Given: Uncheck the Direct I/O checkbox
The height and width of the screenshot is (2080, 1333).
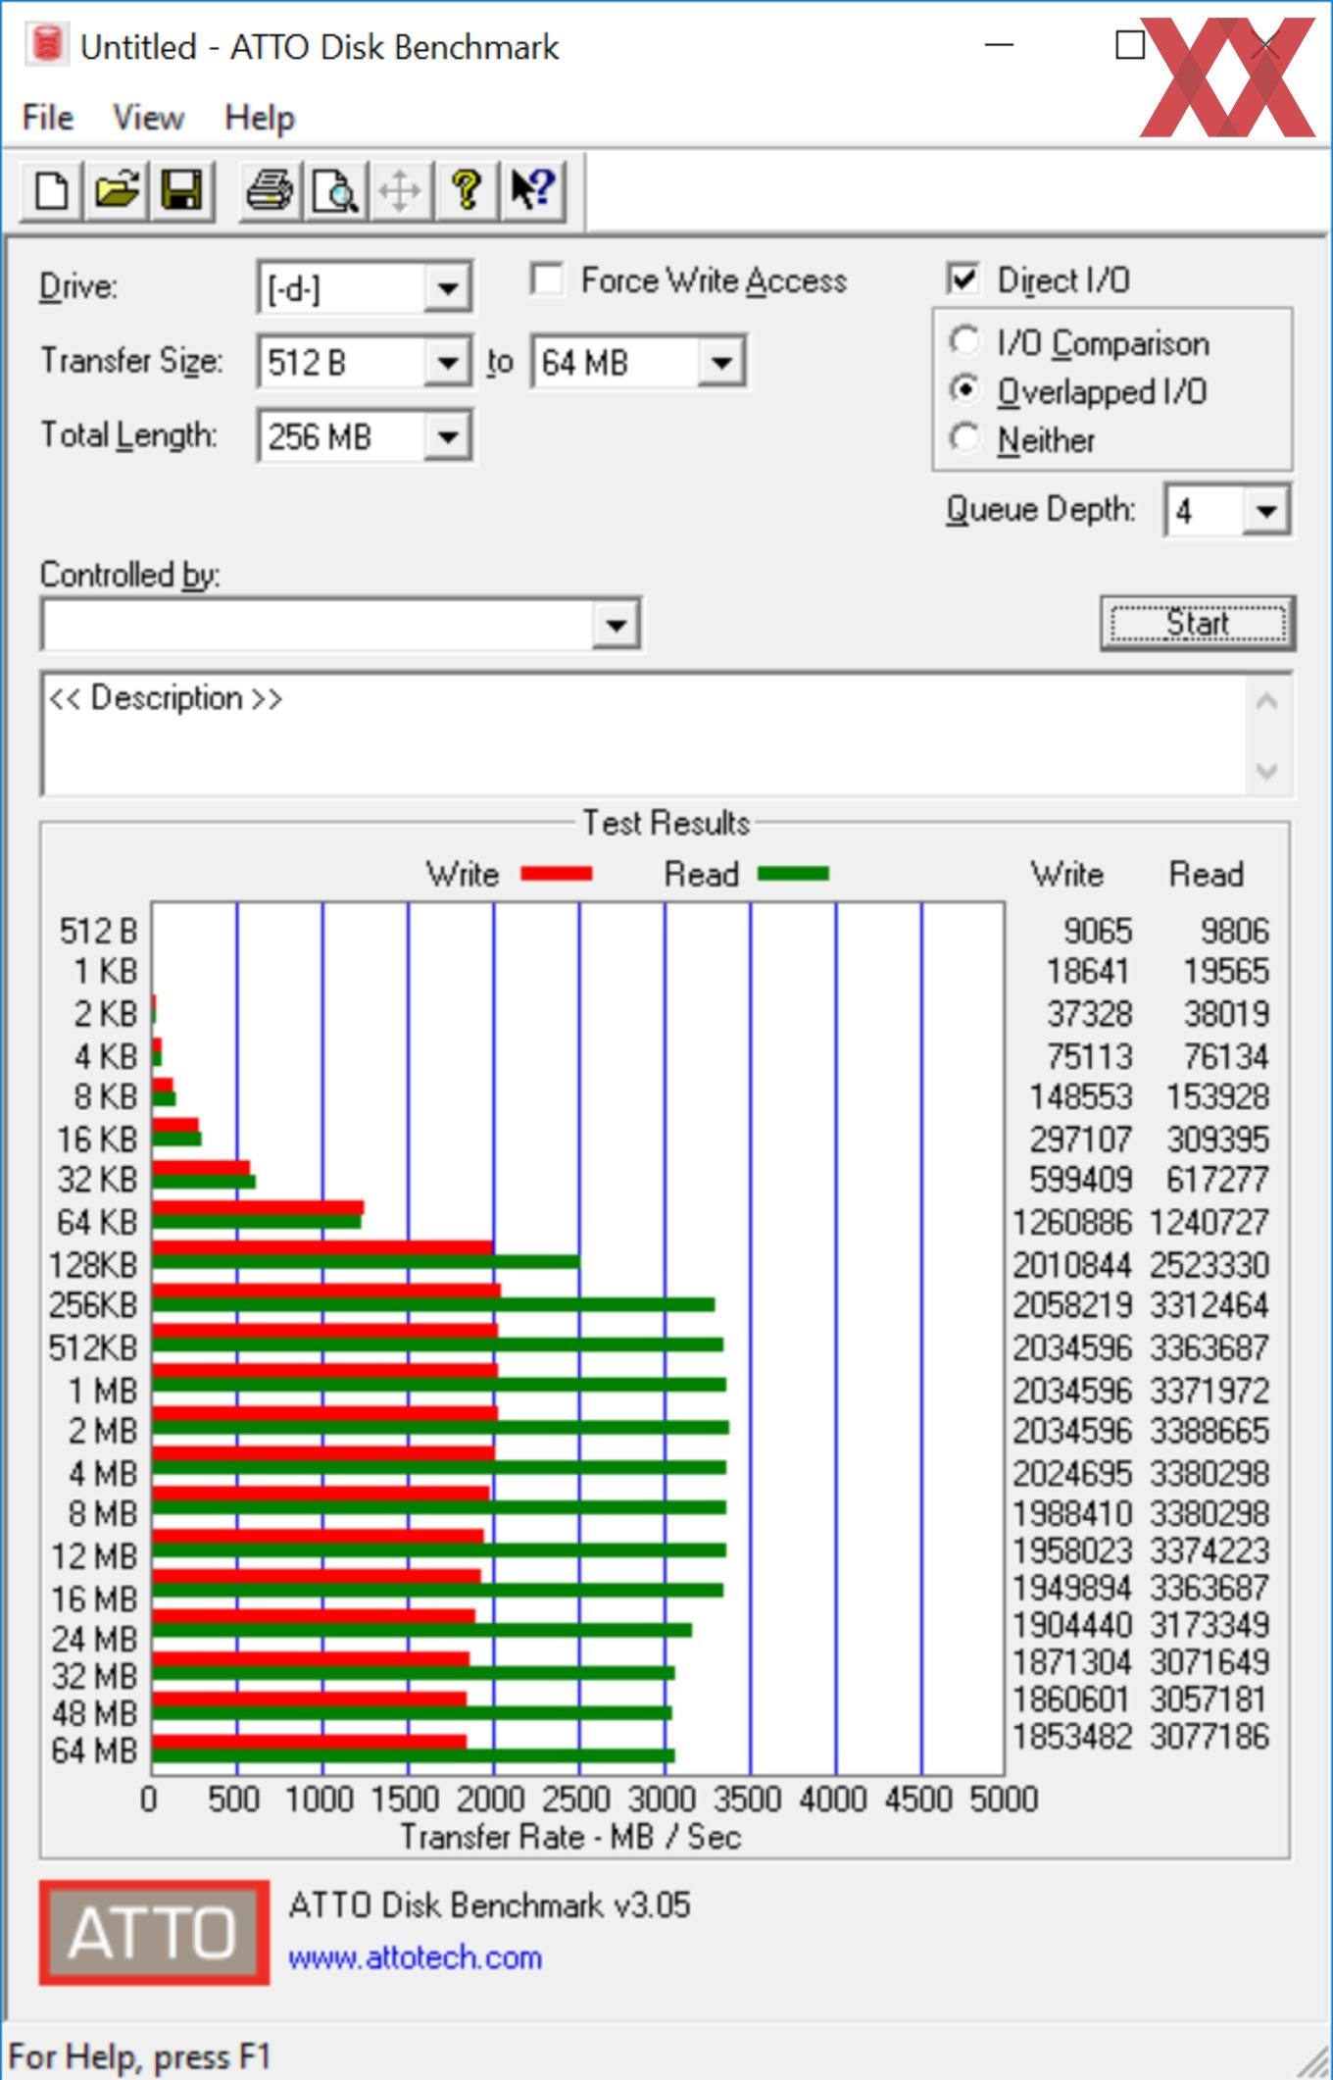Looking at the screenshot, I should pyautogui.click(x=963, y=279).
